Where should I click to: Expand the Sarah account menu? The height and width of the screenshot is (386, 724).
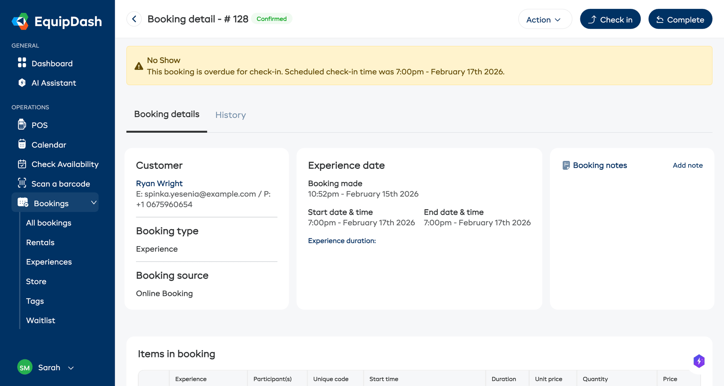71,368
